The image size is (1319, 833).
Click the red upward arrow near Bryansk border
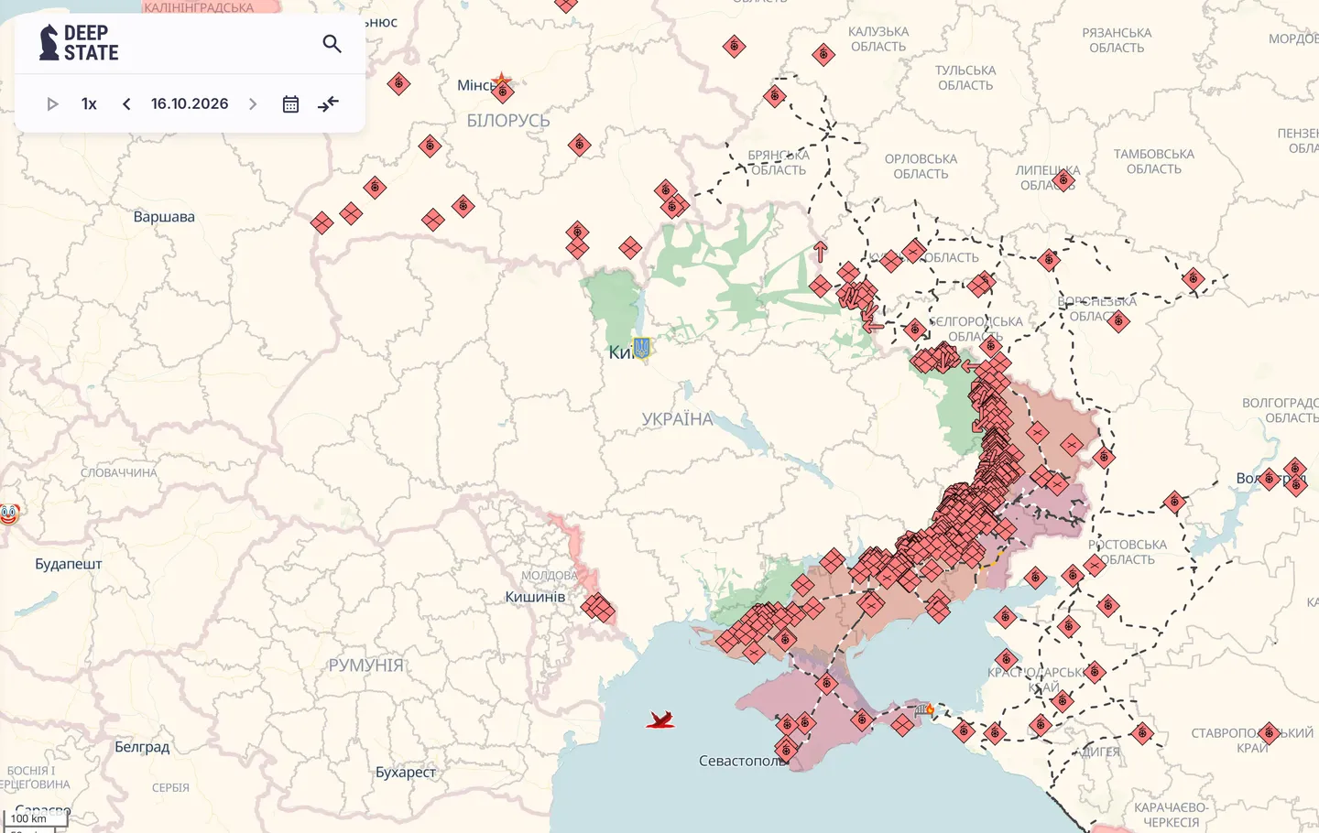[x=820, y=251]
